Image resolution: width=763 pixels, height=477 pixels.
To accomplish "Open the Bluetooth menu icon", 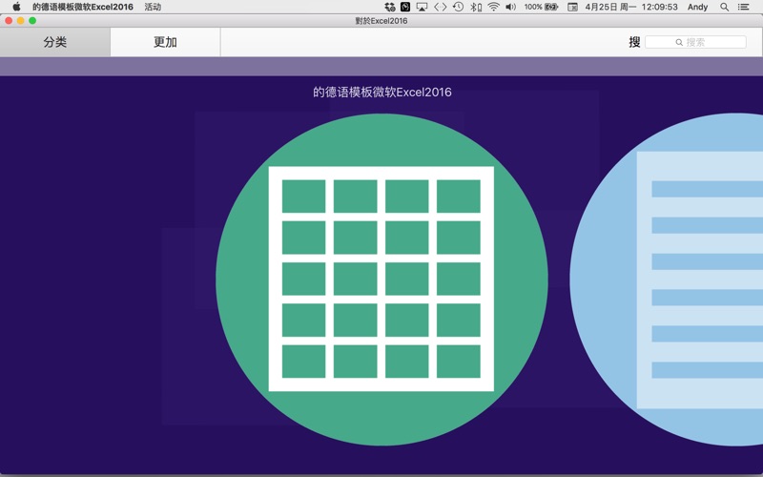I will pyautogui.click(x=476, y=7).
